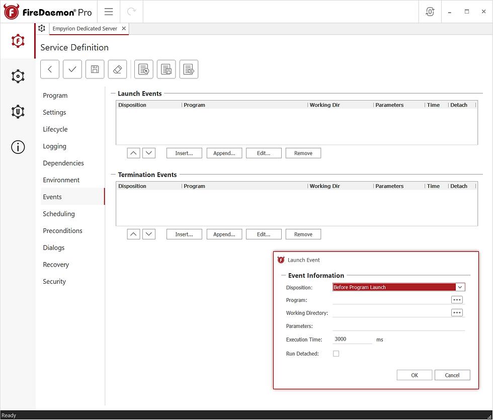The height and width of the screenshot is (420, 493).
Task: Click the eraser toolbar icon
Action: 117,69
